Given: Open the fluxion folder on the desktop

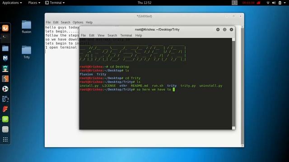Looking at the screenshot, I should (x=26, y=27).
